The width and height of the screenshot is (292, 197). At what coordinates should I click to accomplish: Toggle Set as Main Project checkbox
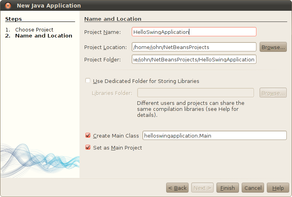tap(88, 148)
